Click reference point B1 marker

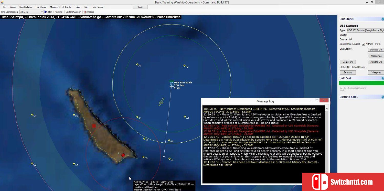tap(144, 139)
